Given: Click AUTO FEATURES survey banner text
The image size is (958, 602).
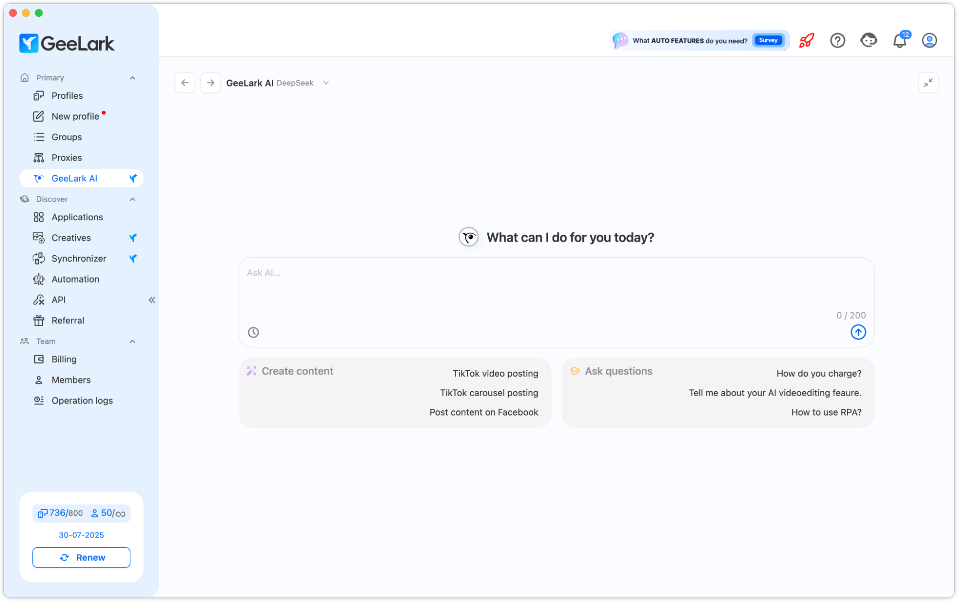Looking at the screenshot, I should click(x=689, y=41).
